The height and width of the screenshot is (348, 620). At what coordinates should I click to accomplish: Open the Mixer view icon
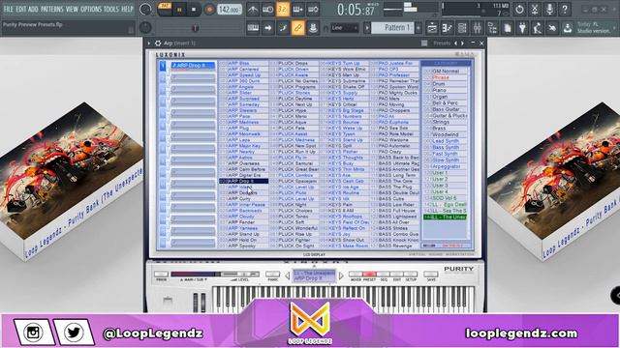(x=478, y=28)
